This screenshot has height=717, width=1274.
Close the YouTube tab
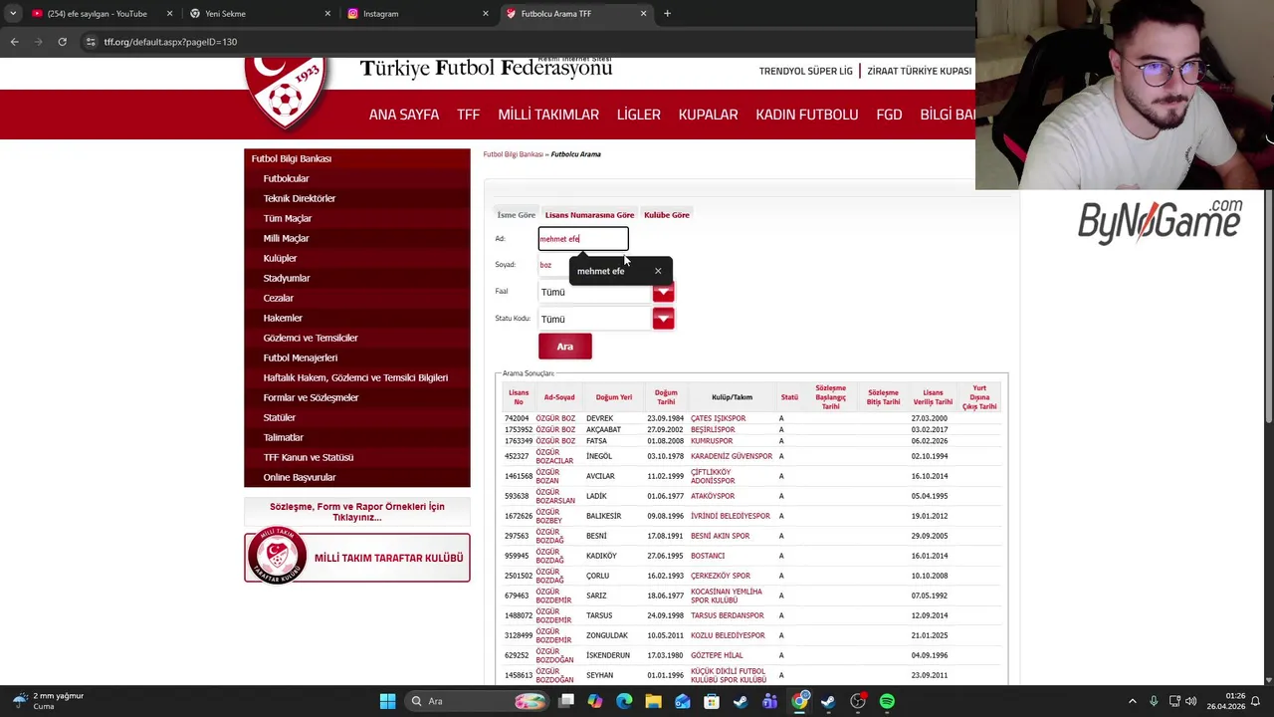169,14
